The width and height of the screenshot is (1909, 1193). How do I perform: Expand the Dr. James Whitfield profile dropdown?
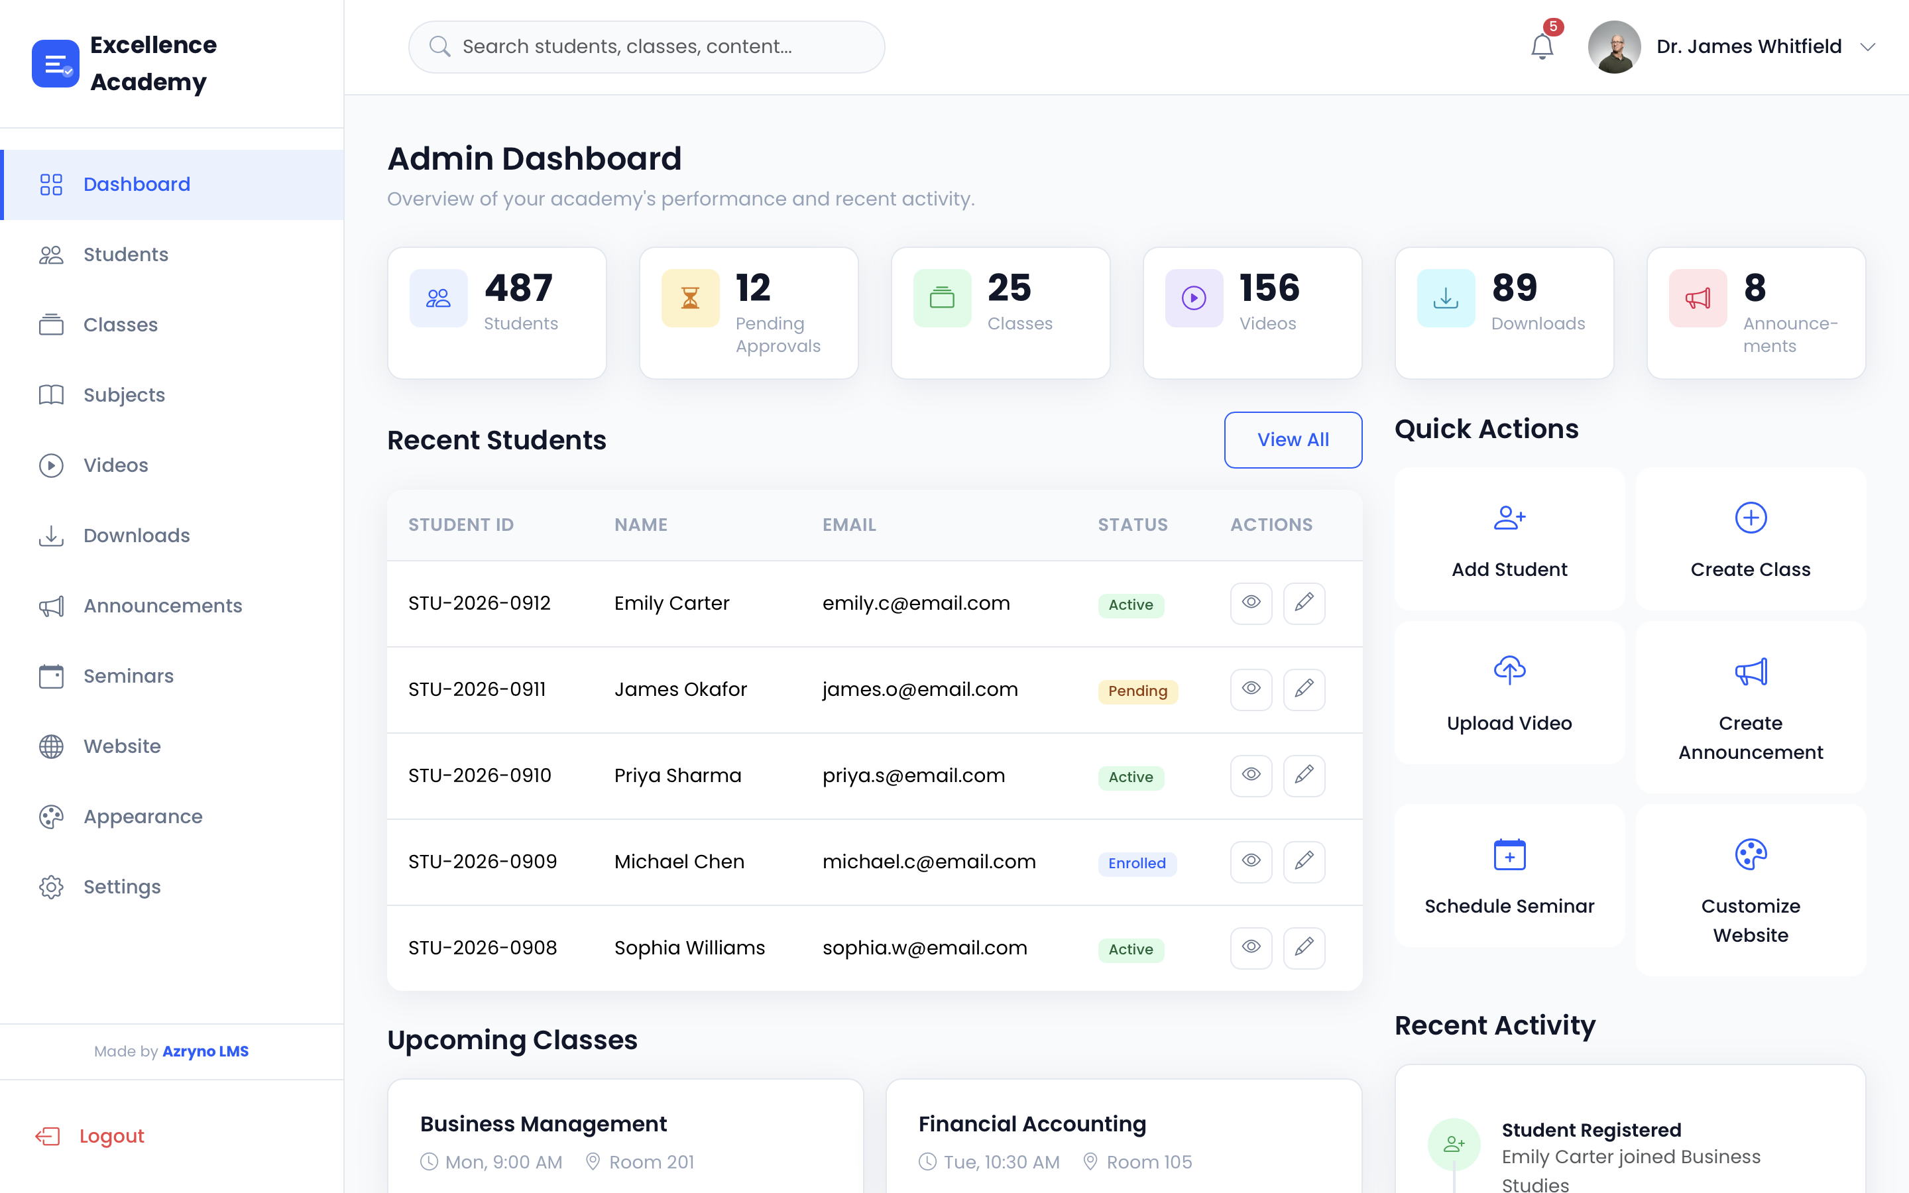tap(1867, 46)
